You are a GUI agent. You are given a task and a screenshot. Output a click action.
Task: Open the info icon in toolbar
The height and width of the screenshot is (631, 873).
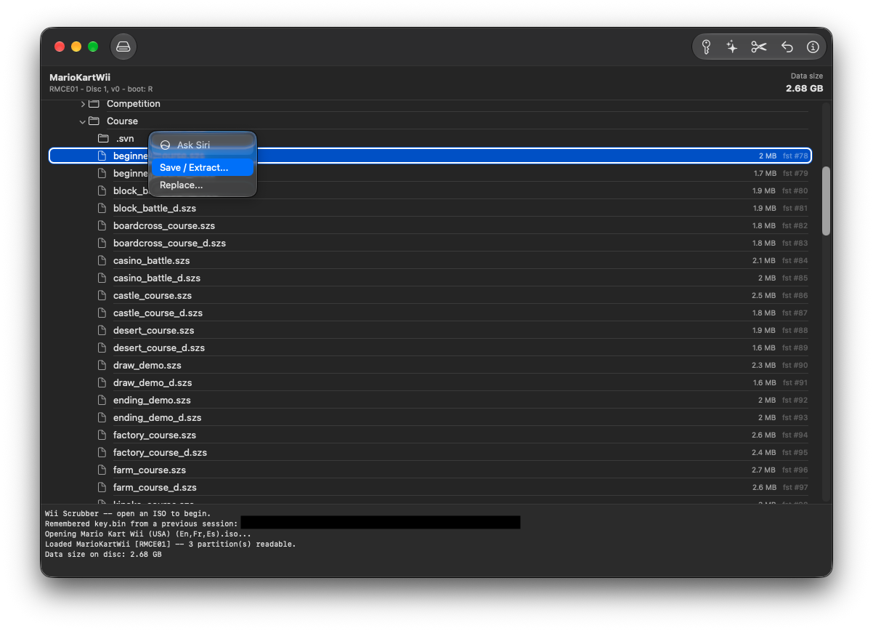[x=813, y=47]
